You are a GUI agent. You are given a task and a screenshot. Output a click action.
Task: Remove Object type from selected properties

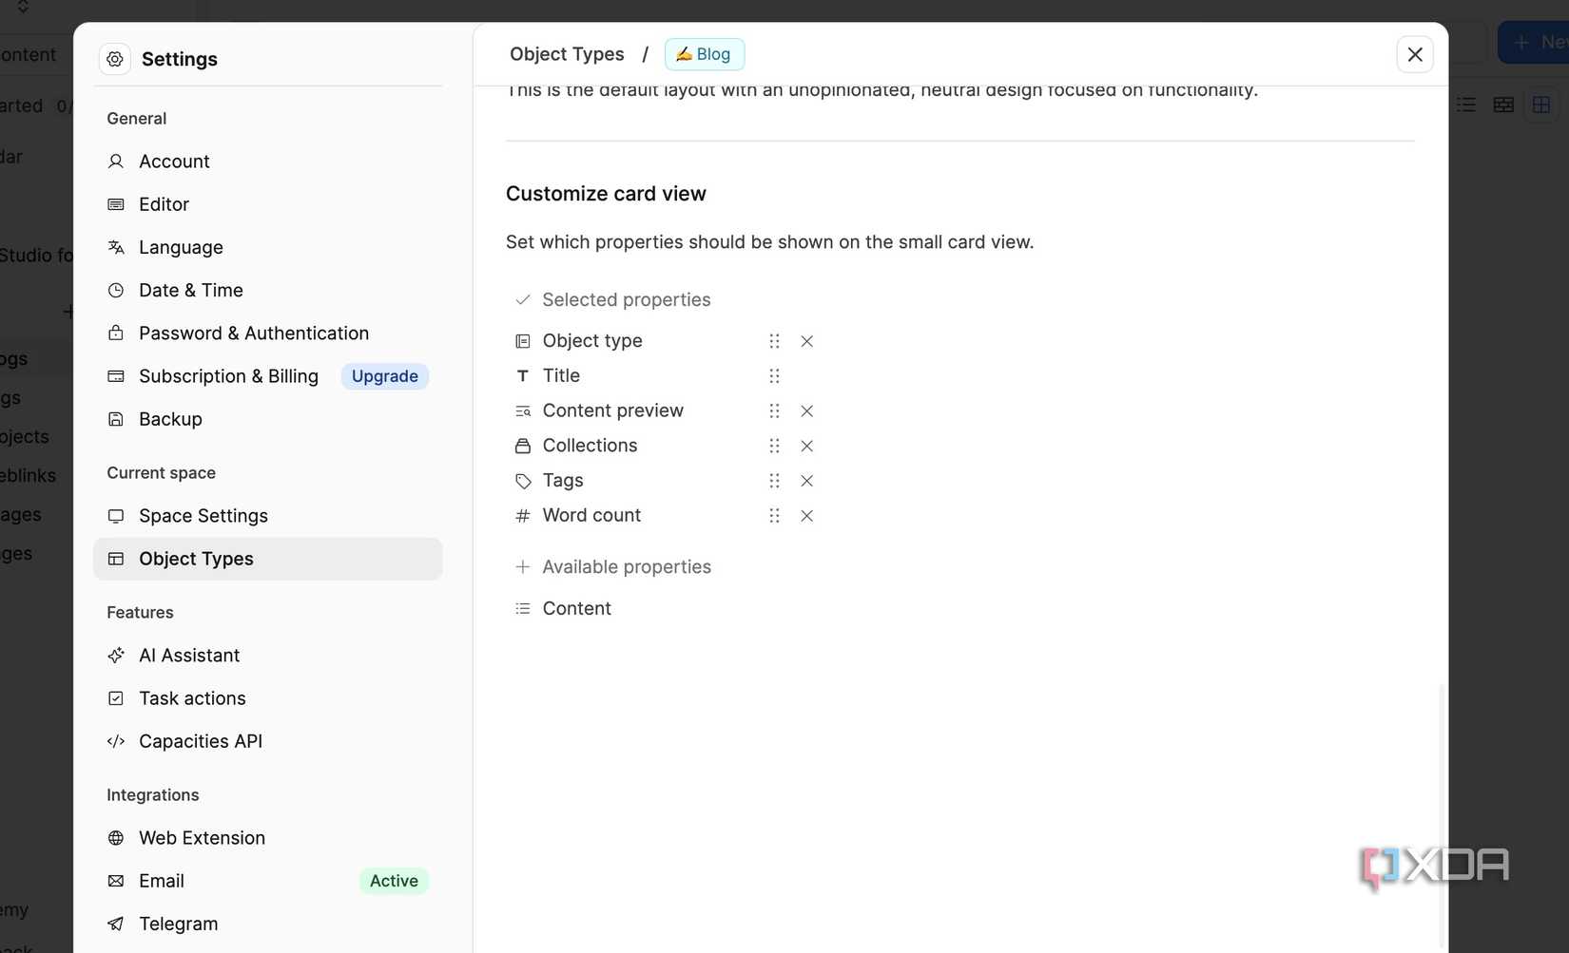pos(806,341)
